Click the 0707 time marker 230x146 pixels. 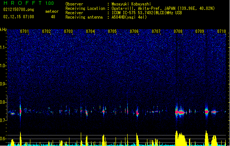156,31
